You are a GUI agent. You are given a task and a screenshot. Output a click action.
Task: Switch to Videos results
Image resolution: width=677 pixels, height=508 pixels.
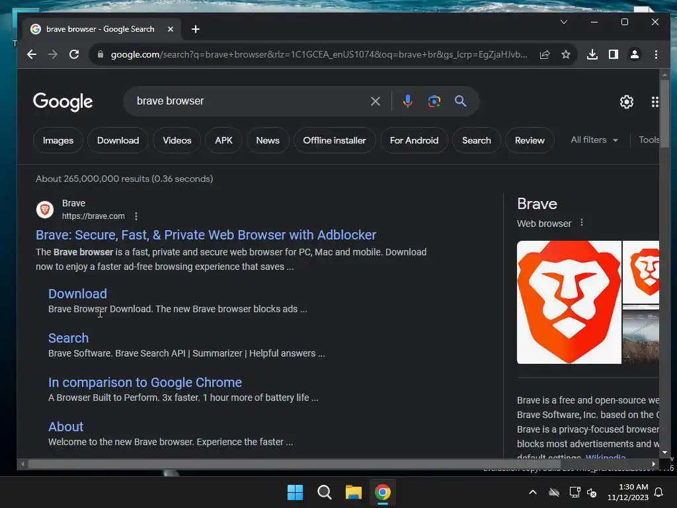[177, 140]
